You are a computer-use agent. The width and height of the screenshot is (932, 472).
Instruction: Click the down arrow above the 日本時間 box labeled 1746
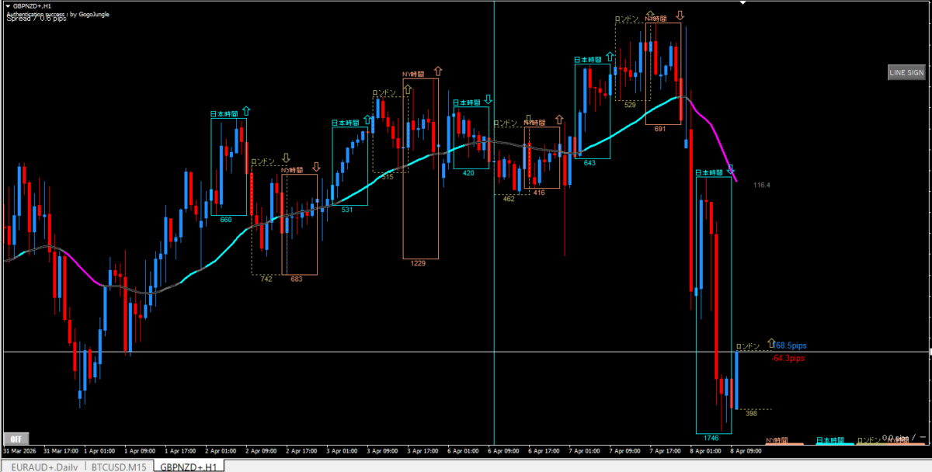tap(730, 170)
